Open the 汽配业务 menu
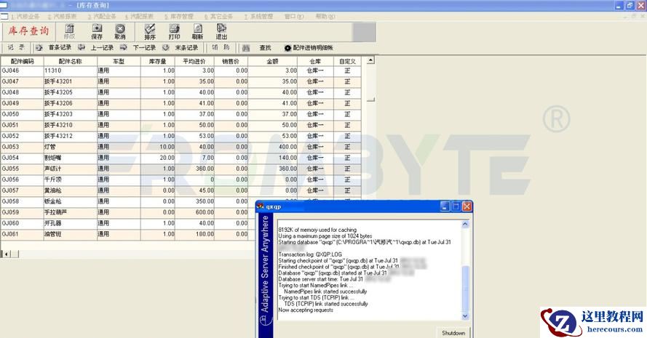 101,17
